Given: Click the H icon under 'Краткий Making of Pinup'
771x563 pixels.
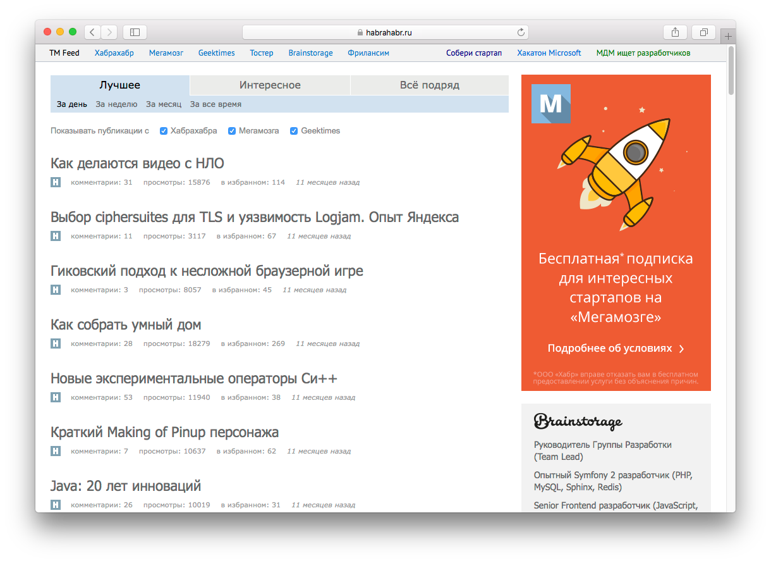Looking at the screenshot, I should (56, 451).
